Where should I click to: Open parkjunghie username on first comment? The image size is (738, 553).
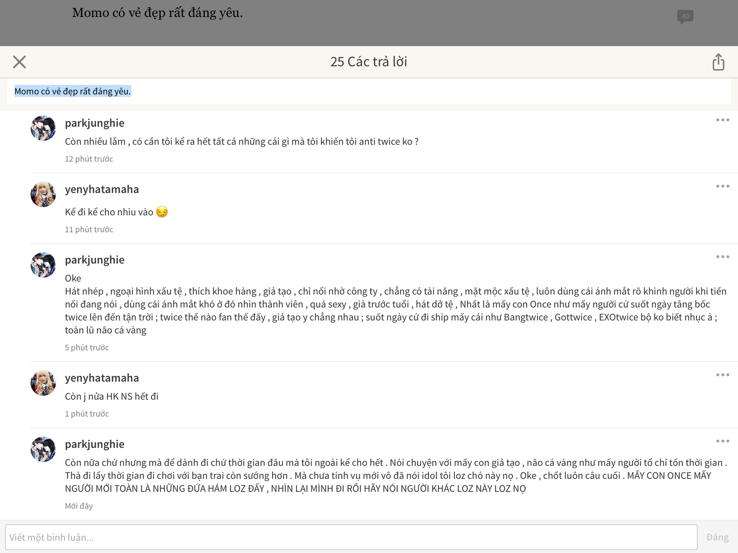click(x=95, y=123)
